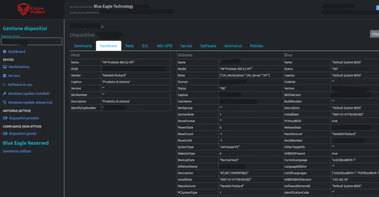Image resolution: width=379 pixels, height=197 pixels.
Task: Click Bios SMBIOSBIOSVersion value "L02 v02.36"
Action: coord(341,179)
